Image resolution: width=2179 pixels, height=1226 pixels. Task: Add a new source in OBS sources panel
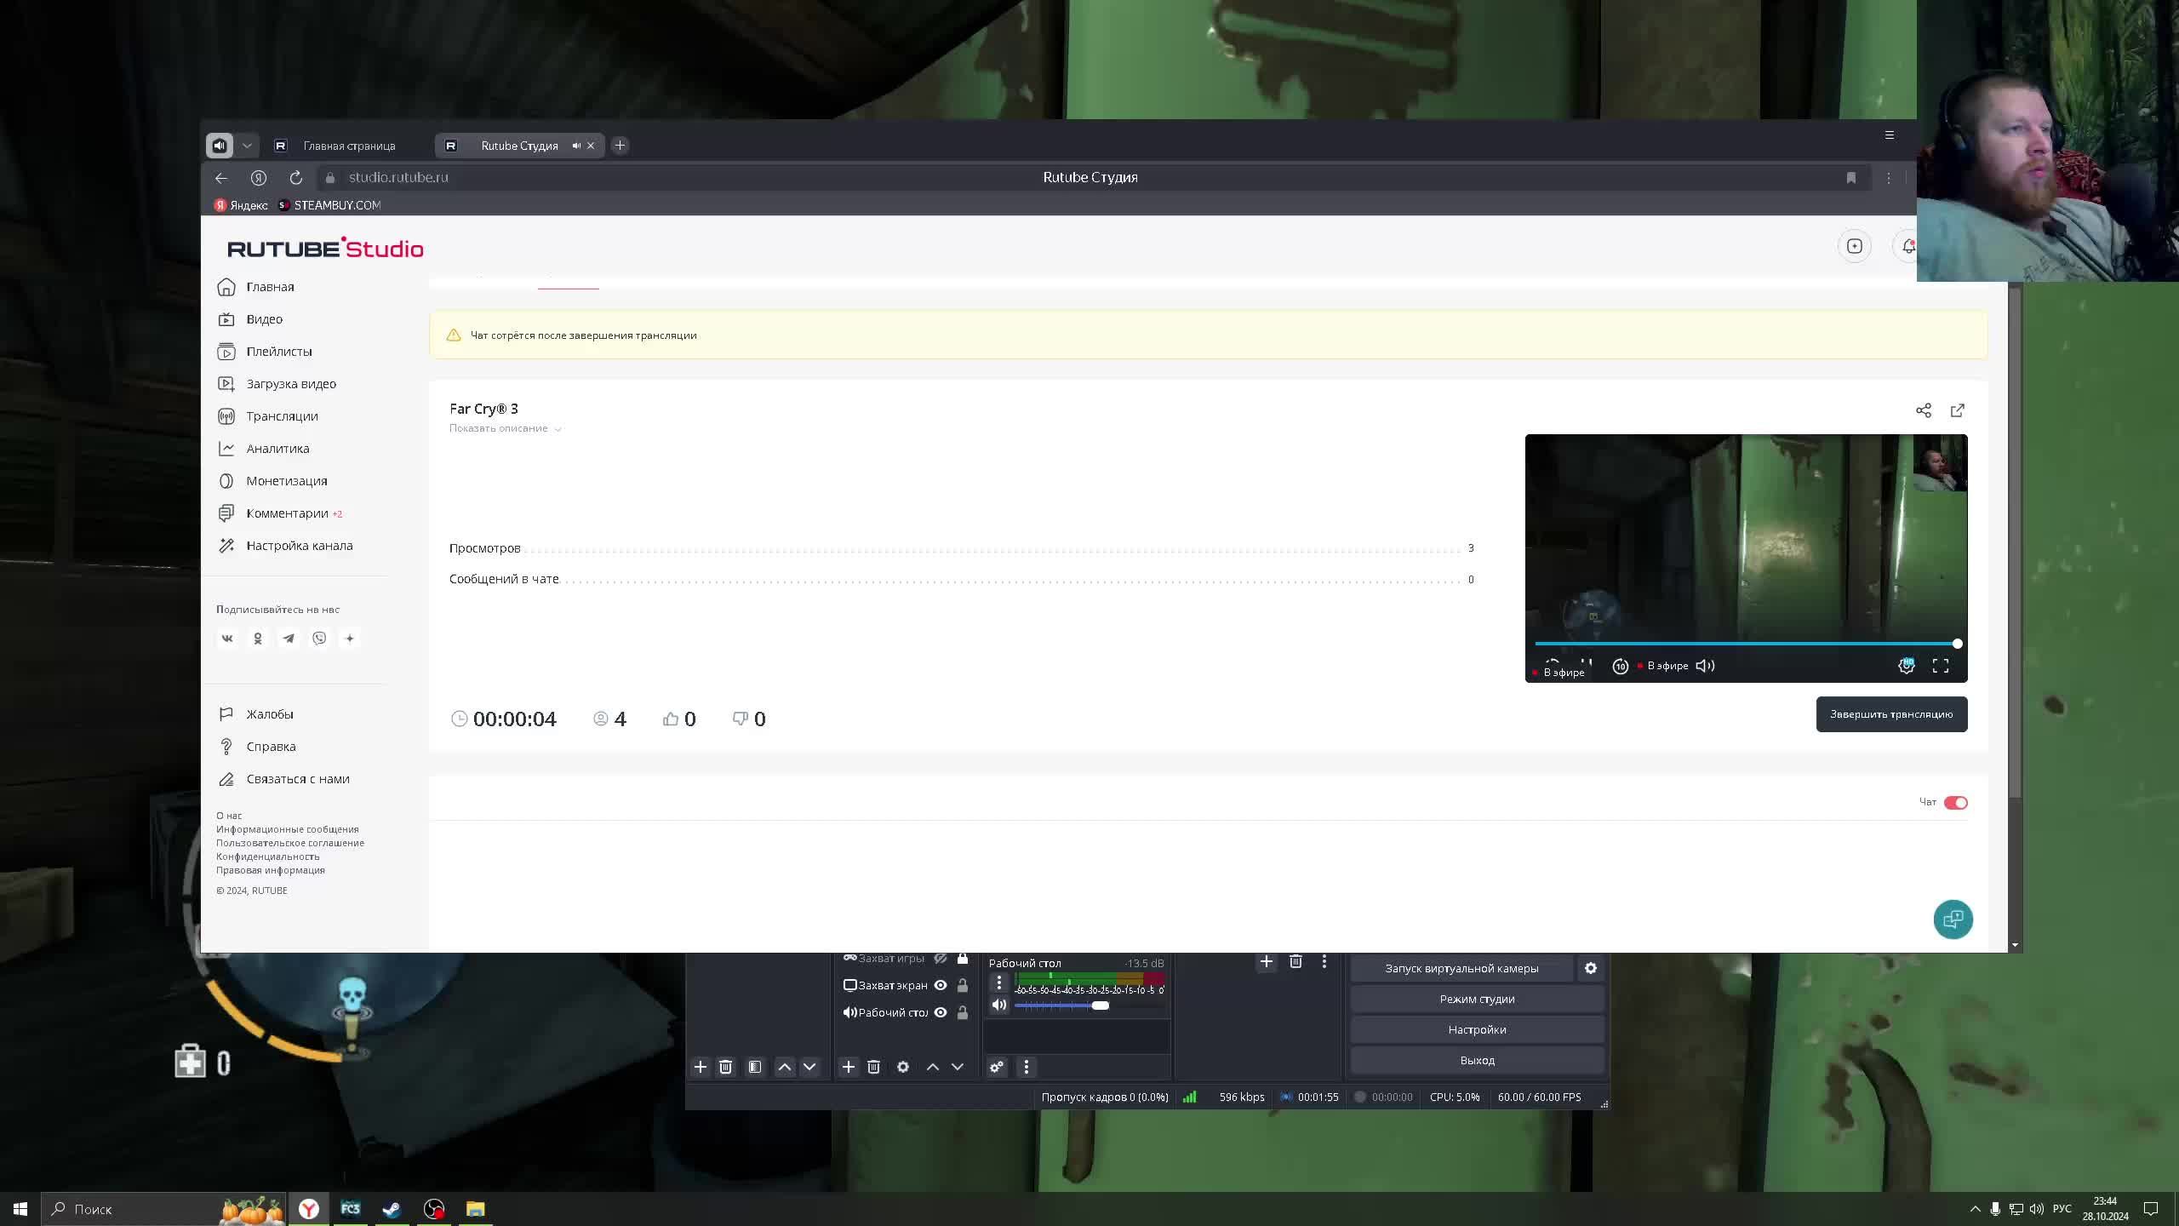(x=849, y=1067)
